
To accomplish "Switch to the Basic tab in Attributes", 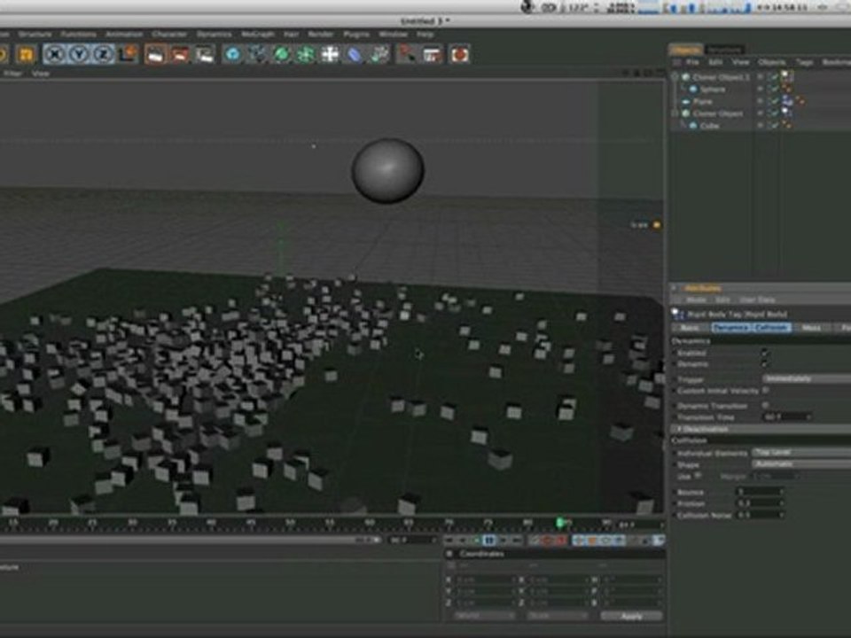I will coord(690,328).
